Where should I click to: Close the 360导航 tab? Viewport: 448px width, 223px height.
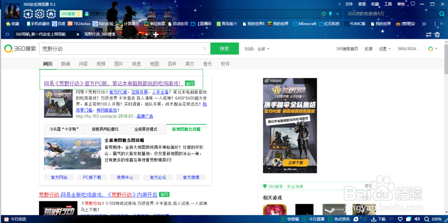click(78, 34)
